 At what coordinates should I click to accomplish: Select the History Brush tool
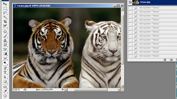5,45
